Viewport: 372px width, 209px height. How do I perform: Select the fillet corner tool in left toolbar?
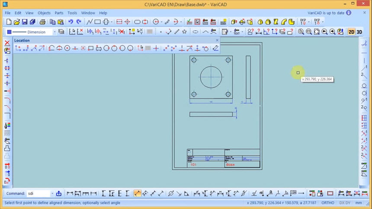pyautogui.click(x=7, y=100)
